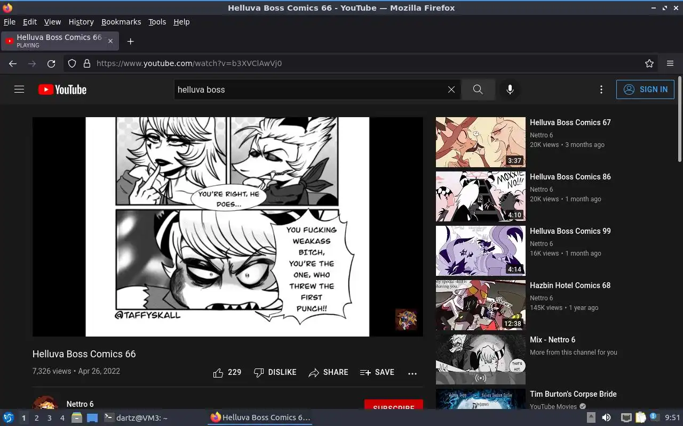Save video to playlist with SAVE
Screen dimensions: 683x426
click(x=377, y=372)
